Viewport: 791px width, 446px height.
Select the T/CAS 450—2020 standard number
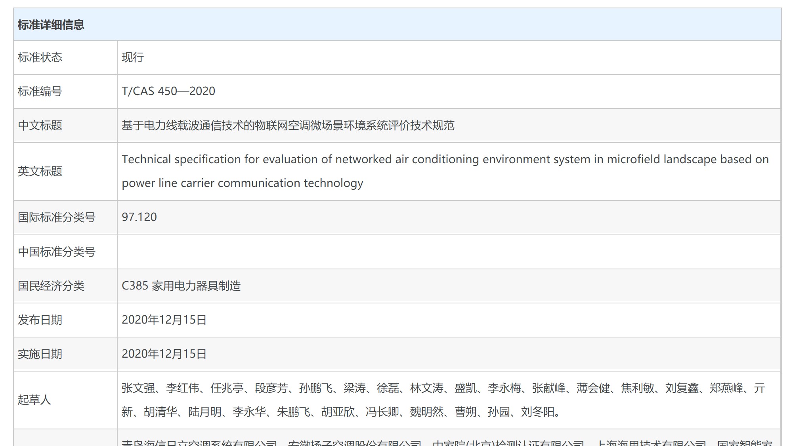[168, 91]
